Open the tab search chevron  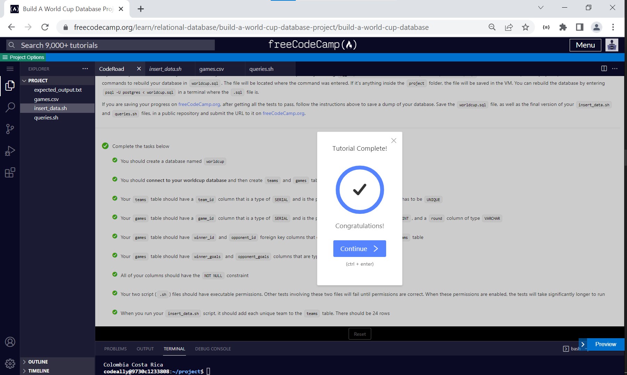541,8
